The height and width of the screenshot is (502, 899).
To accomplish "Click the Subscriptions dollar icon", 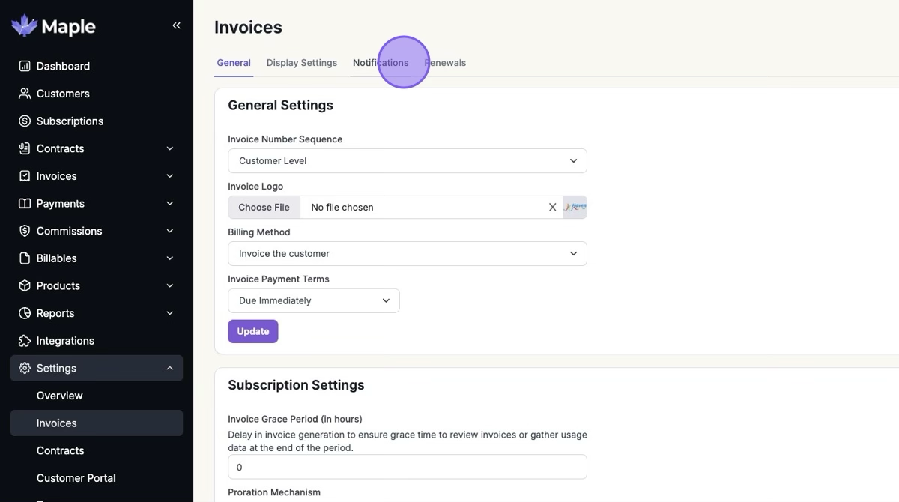I will 25,121.
